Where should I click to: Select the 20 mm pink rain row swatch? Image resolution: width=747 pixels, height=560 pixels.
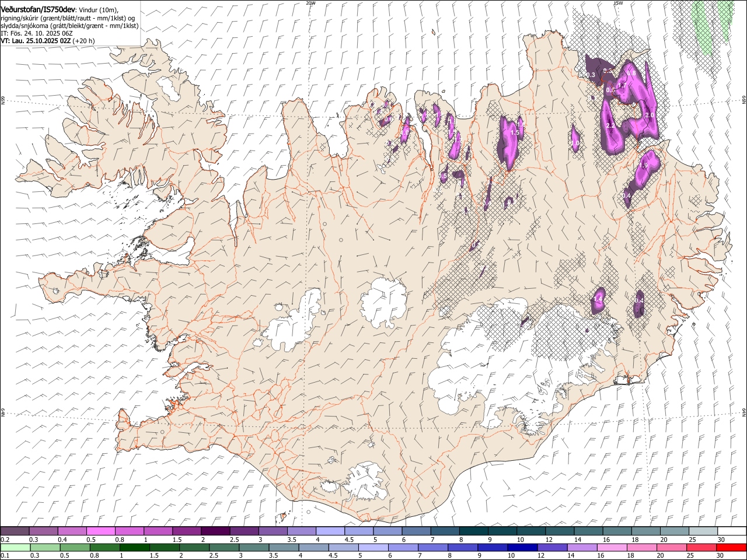[672, 548]
